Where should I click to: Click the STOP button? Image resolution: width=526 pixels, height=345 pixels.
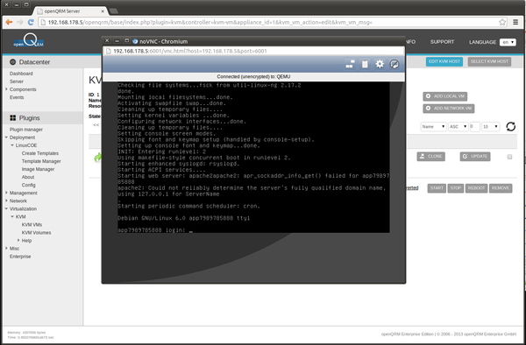coord(455,188)
